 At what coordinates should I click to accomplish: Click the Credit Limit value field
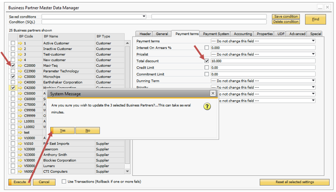[263, 67]
